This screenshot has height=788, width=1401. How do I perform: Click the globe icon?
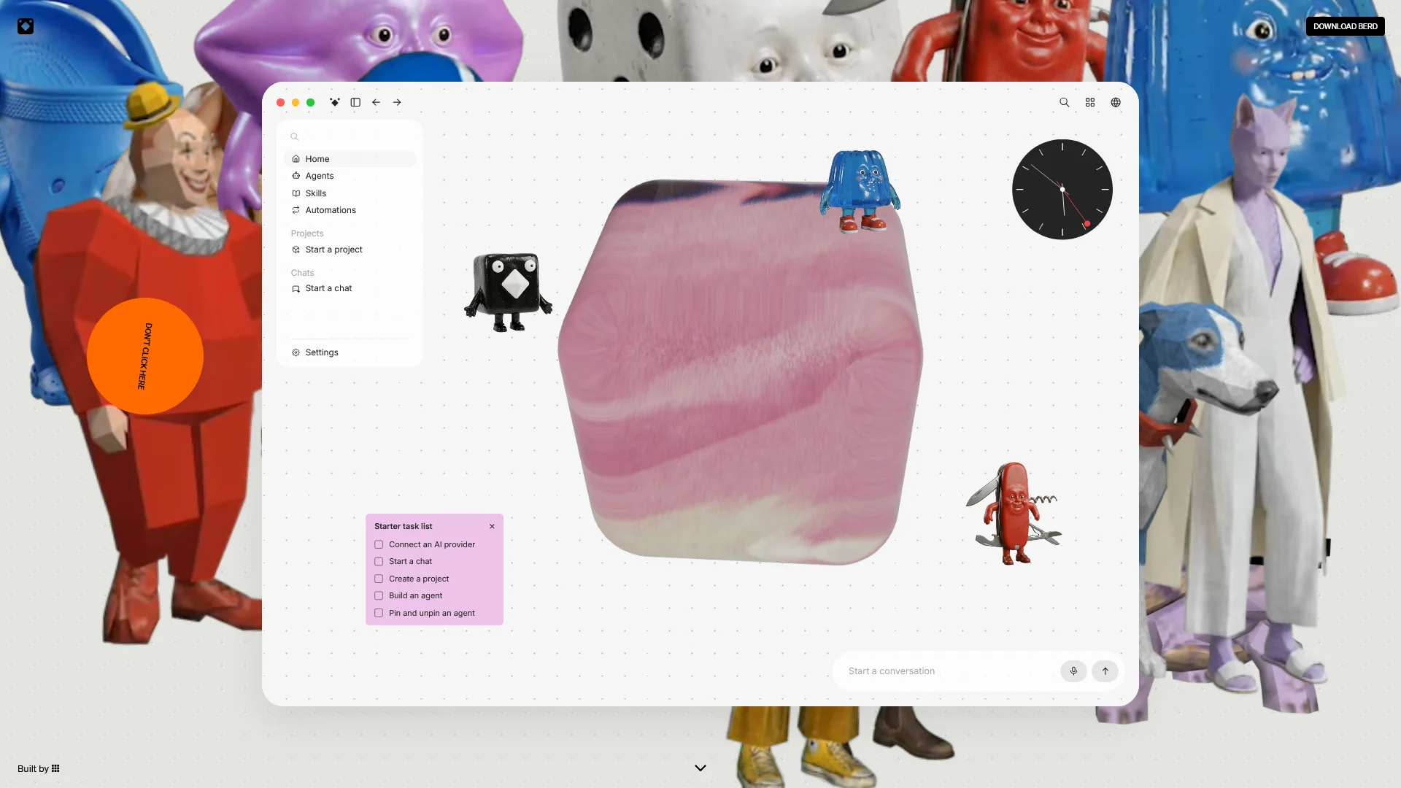(1116, 102)
